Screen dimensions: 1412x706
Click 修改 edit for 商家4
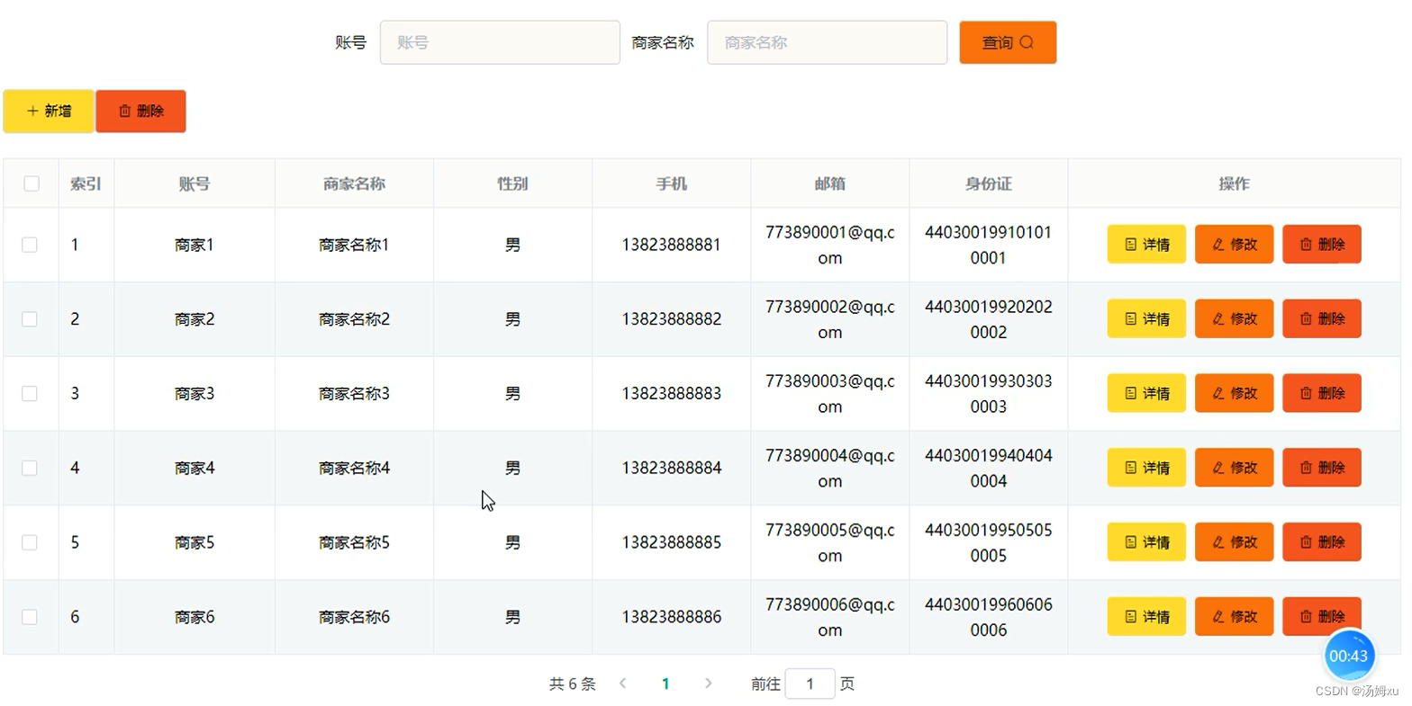click(x=1234, y=468)
